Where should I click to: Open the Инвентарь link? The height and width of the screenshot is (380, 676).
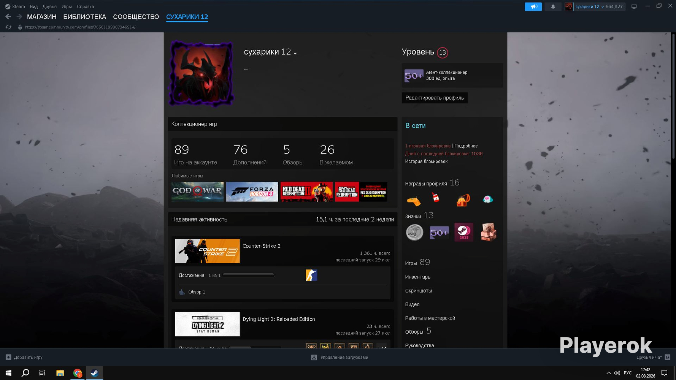pos(417,277)
